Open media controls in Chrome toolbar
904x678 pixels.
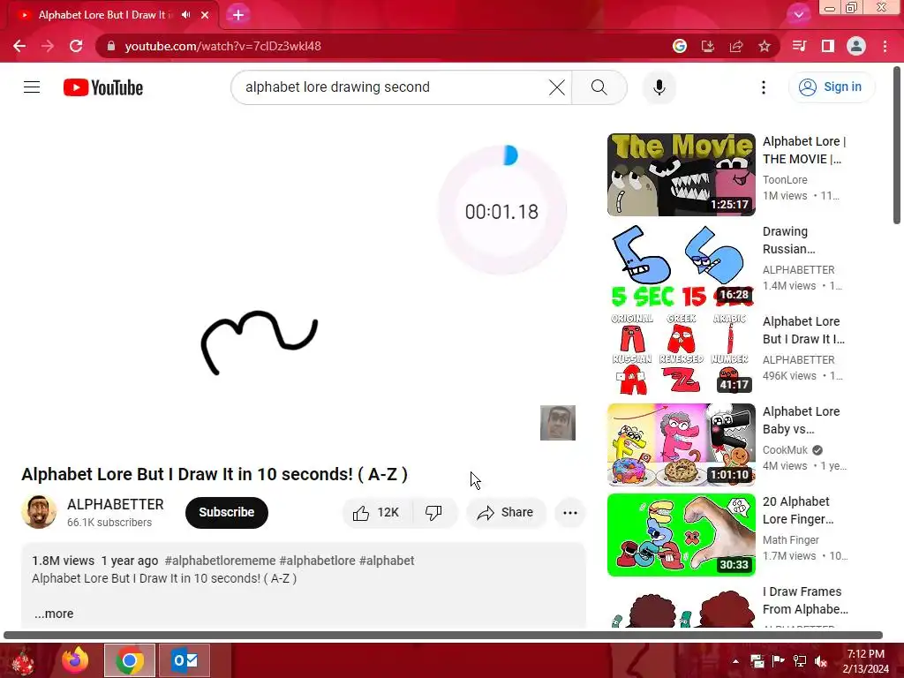[799, 46]
